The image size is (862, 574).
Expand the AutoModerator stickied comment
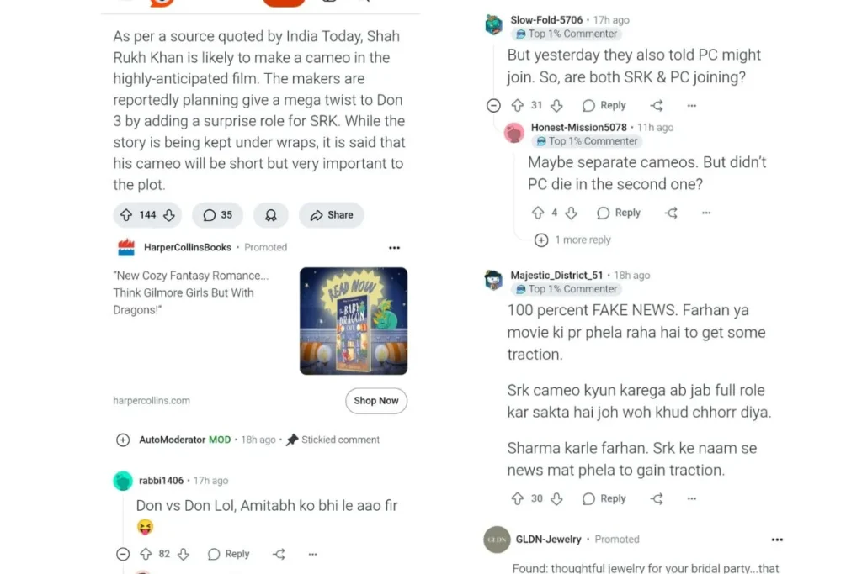tap(123, 440)
